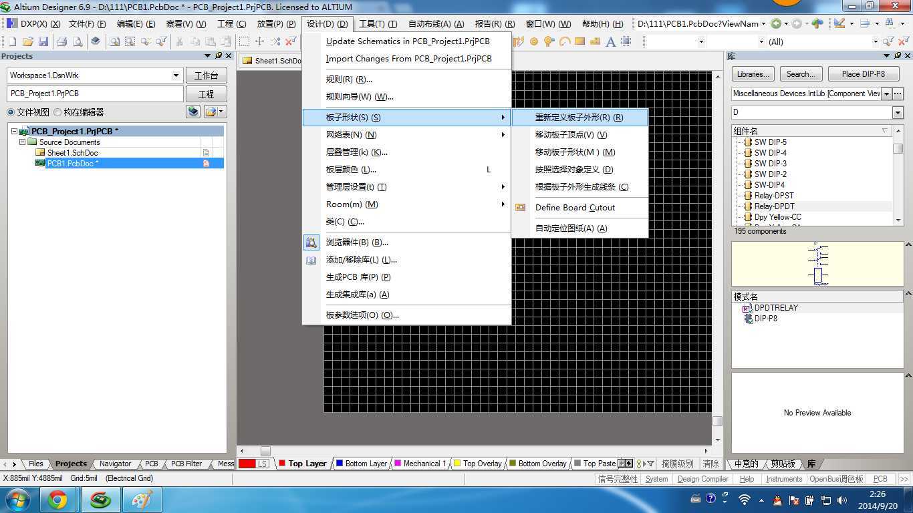
Task: Click the selection rectangle tool icon
Action: (x=245, y=41)
